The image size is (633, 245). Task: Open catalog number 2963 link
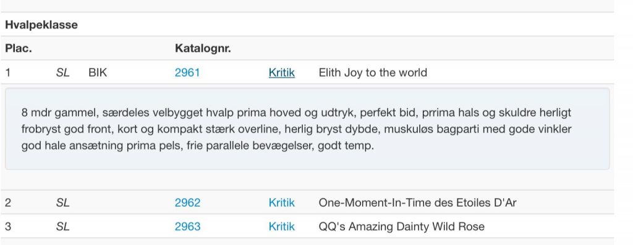click(x=187, y=226)
